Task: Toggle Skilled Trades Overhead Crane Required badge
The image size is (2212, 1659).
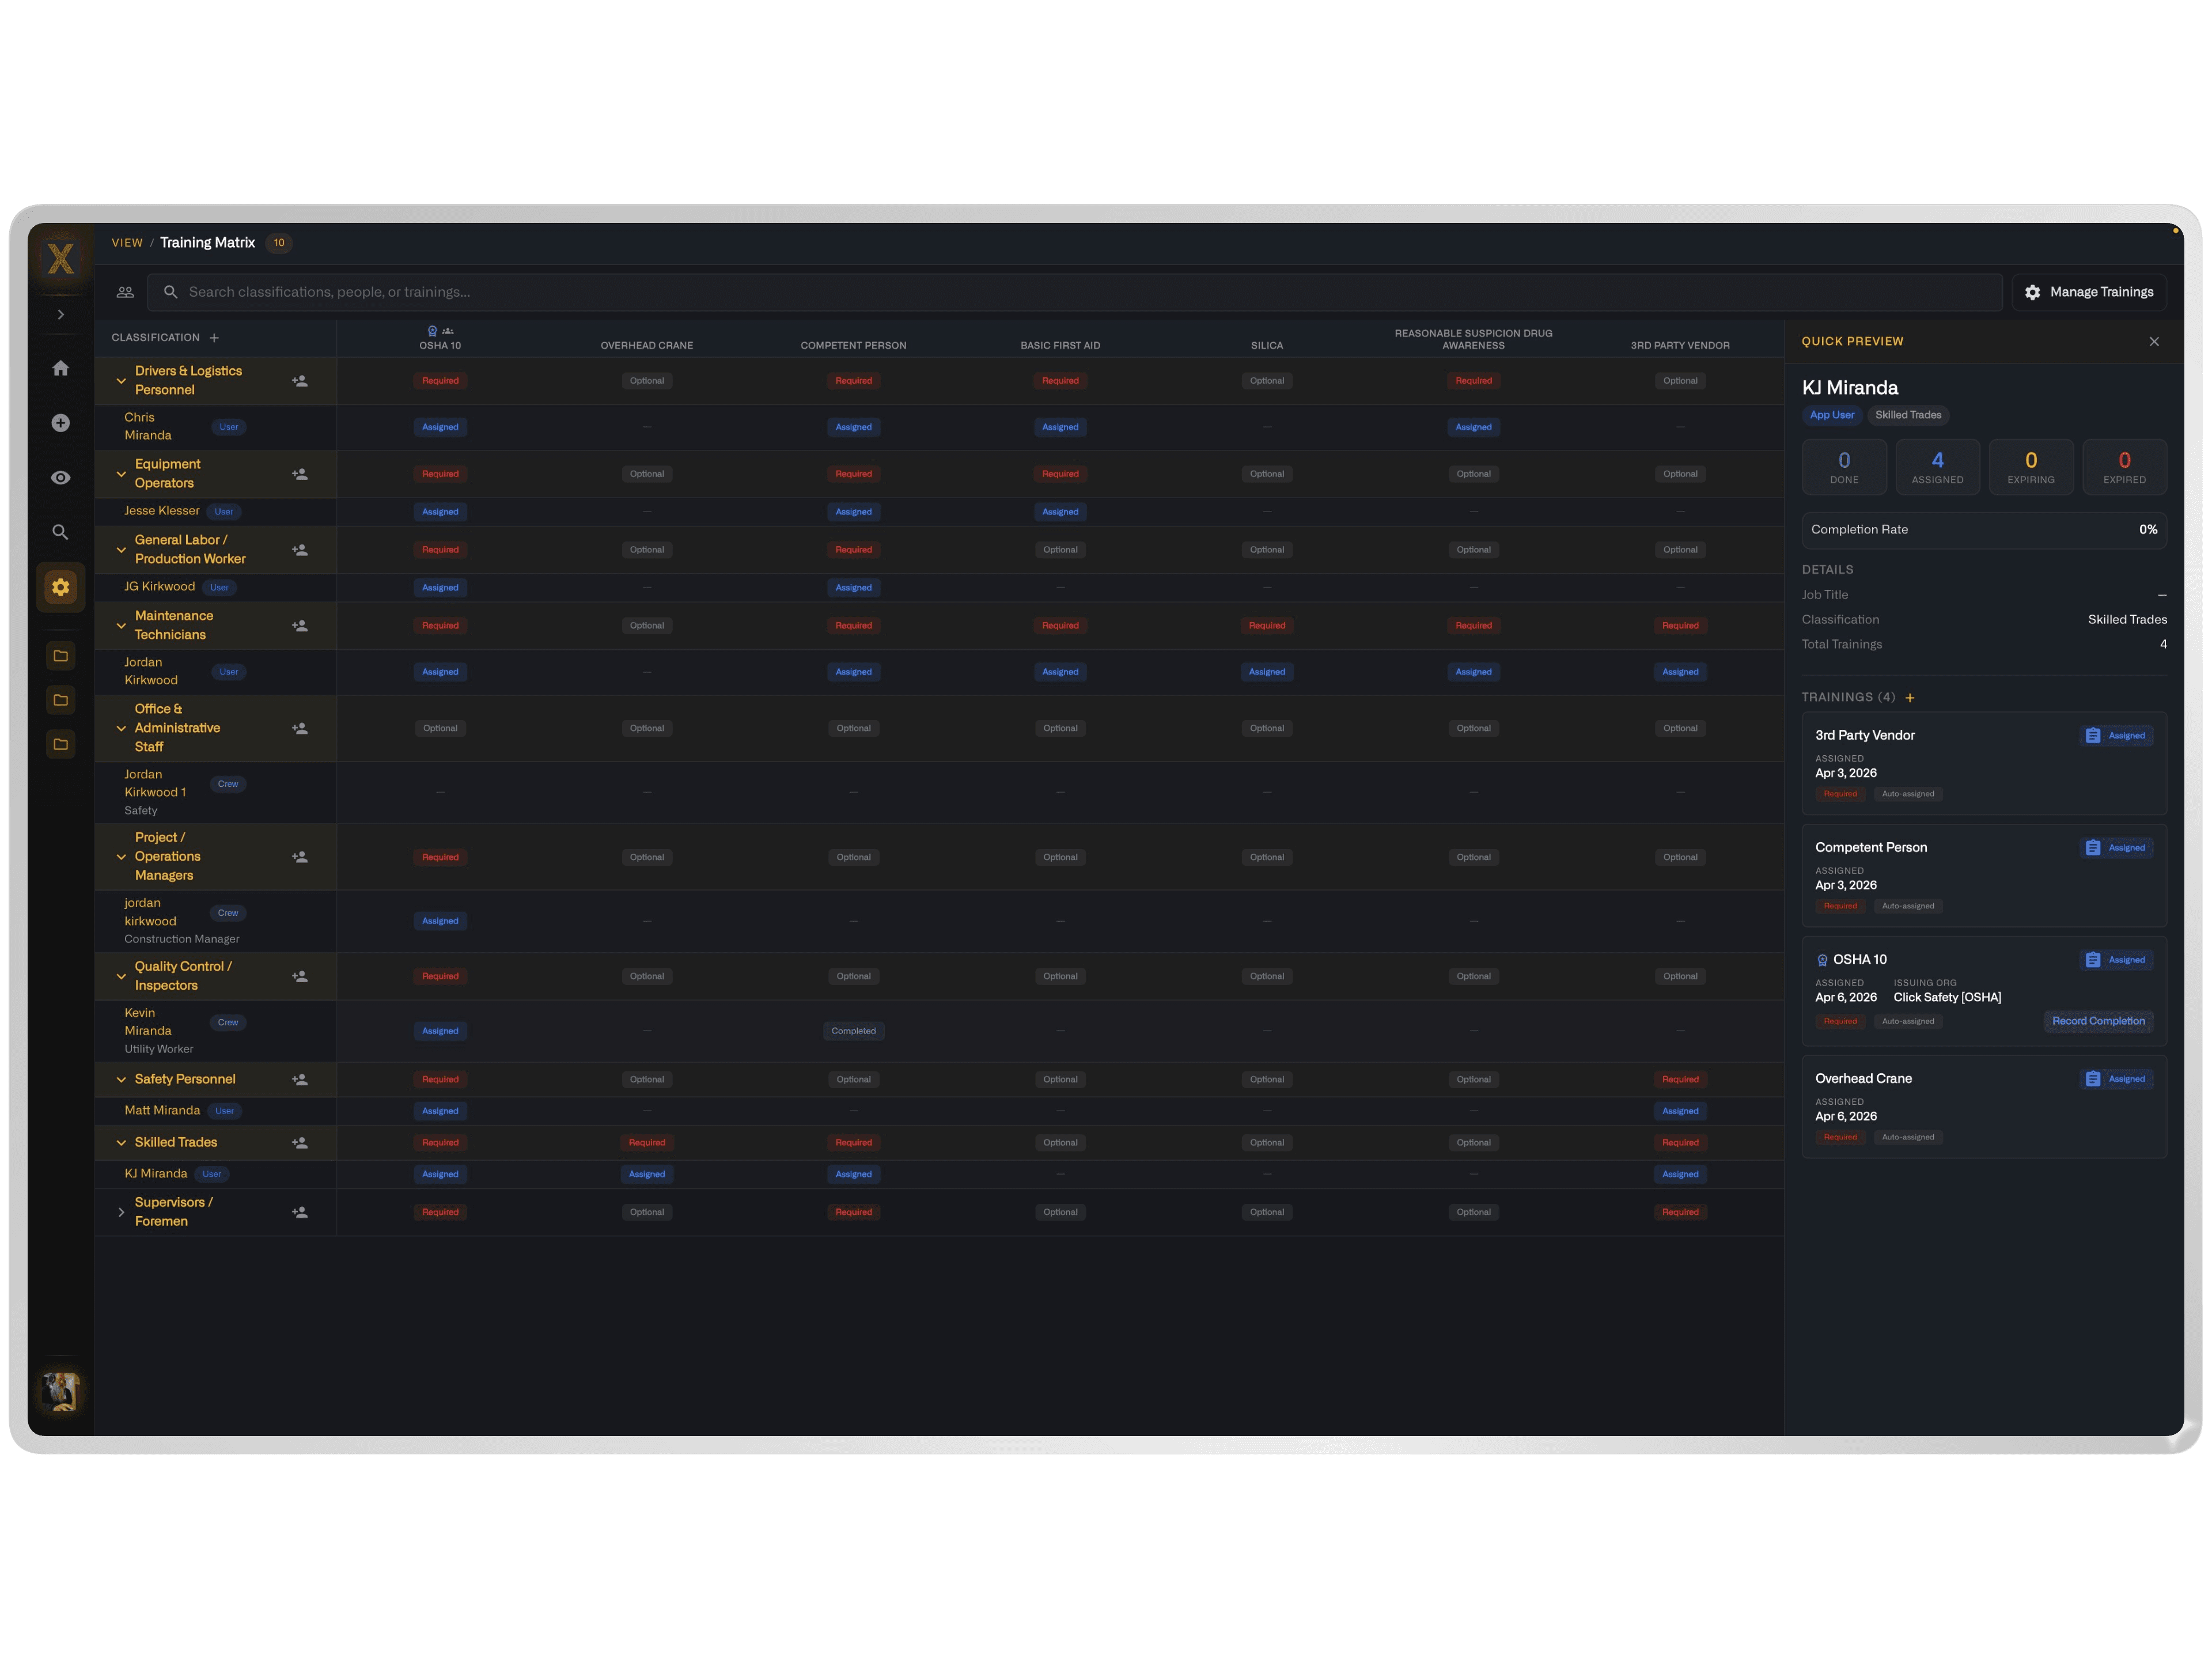Action: 647,1143
